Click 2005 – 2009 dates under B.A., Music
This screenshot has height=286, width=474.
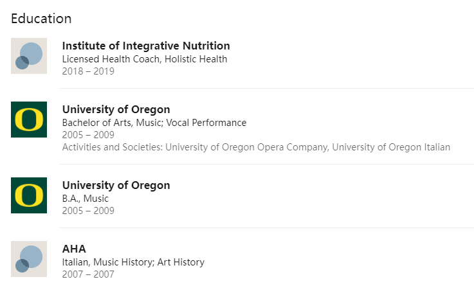(88, 211)
